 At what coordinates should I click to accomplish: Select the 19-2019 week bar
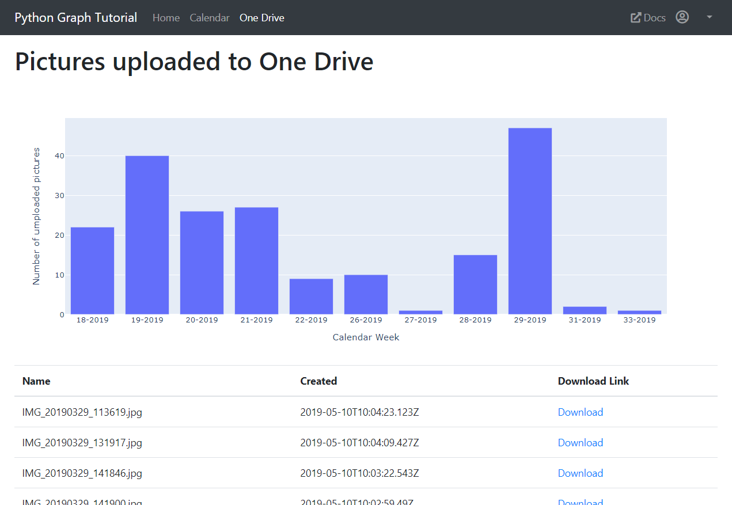click(x=147, y=235)
